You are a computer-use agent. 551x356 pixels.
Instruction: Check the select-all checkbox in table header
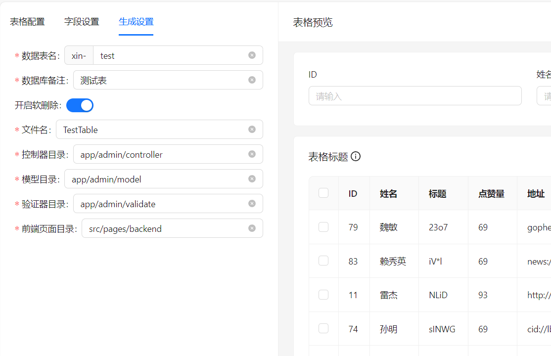(x=323, y=193)
